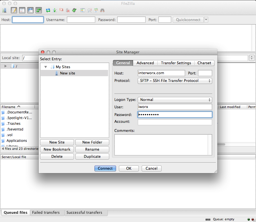Expand the root directory in local tree

[6, 66]
